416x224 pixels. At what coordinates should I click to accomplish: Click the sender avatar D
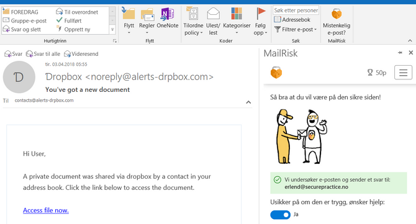pyautogui.click(x=19, y=77)
